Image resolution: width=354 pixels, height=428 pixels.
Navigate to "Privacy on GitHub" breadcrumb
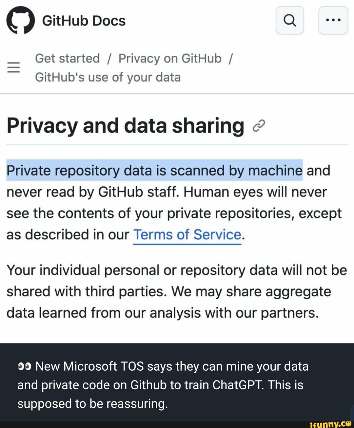point(170,58)
